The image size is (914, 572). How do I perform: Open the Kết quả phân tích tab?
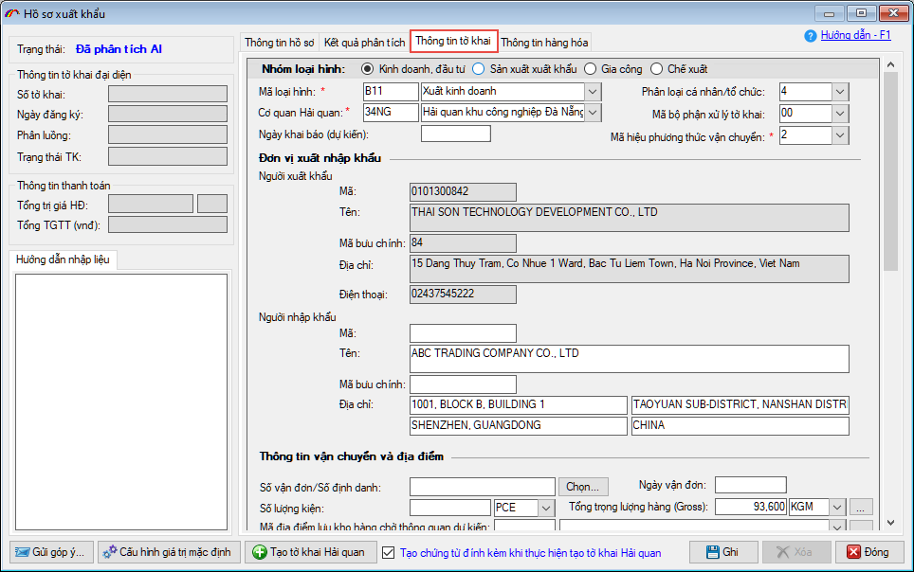[x=364, y=43]
